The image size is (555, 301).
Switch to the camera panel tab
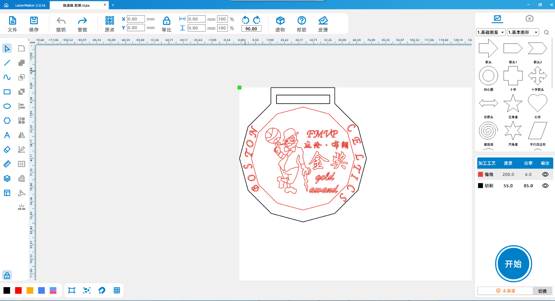coord(529,18)
